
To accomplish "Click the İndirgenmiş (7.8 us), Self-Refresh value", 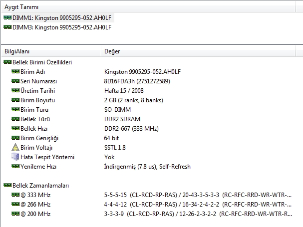I will (x=147, y=166).
